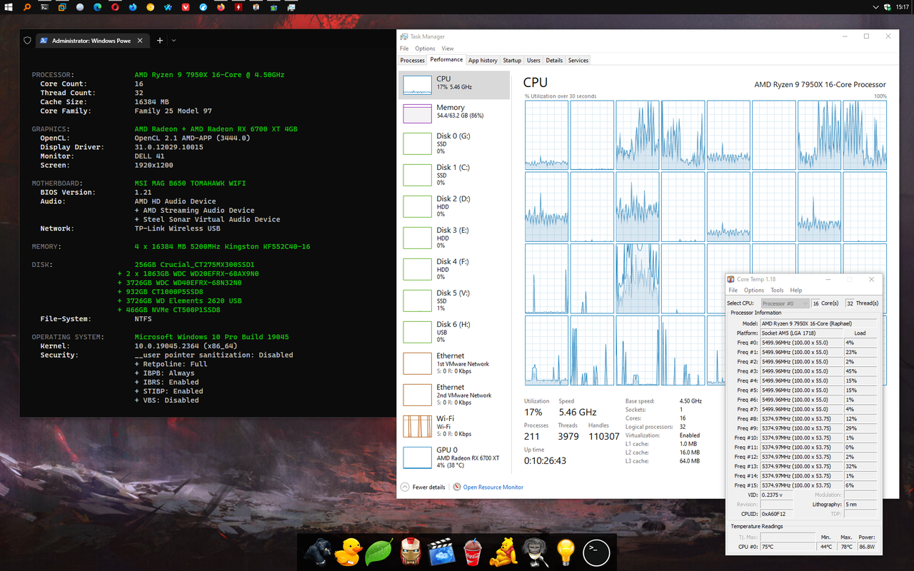Open the Options menu in Core Temp
Image resolution: width=914 pixels, height=571 pixels.
pos(753,290)
